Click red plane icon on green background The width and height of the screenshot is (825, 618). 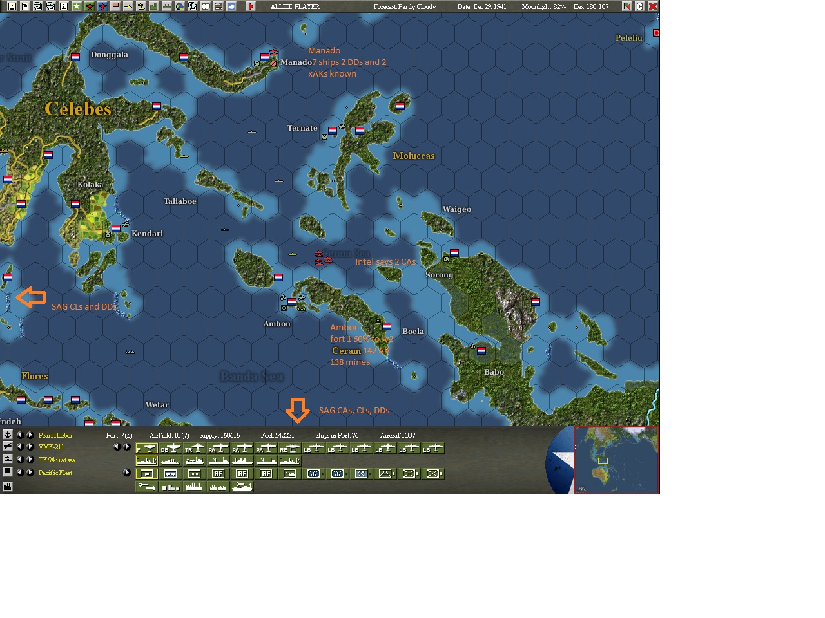(x=90, y=6)
